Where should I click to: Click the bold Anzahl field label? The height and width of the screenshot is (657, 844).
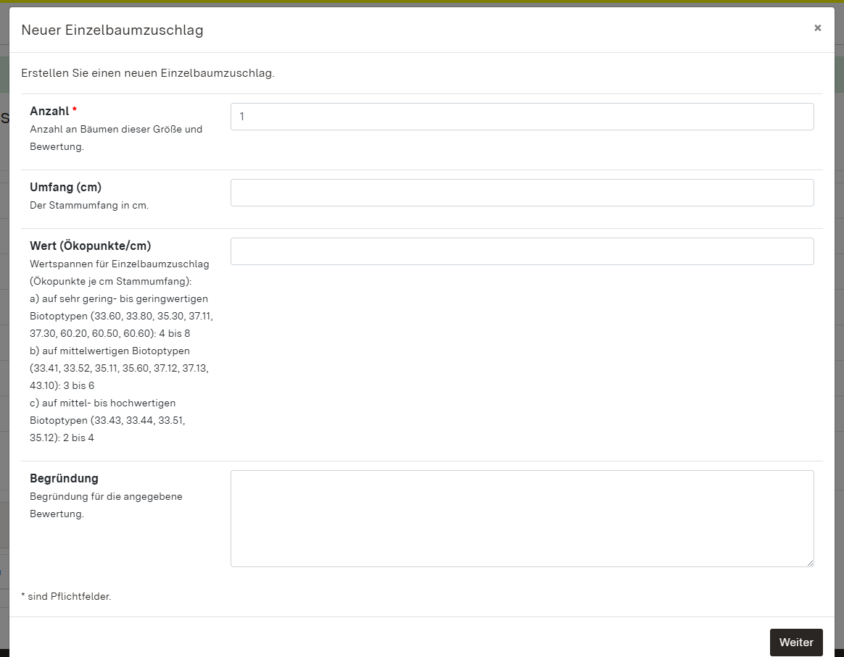(49, 111)
